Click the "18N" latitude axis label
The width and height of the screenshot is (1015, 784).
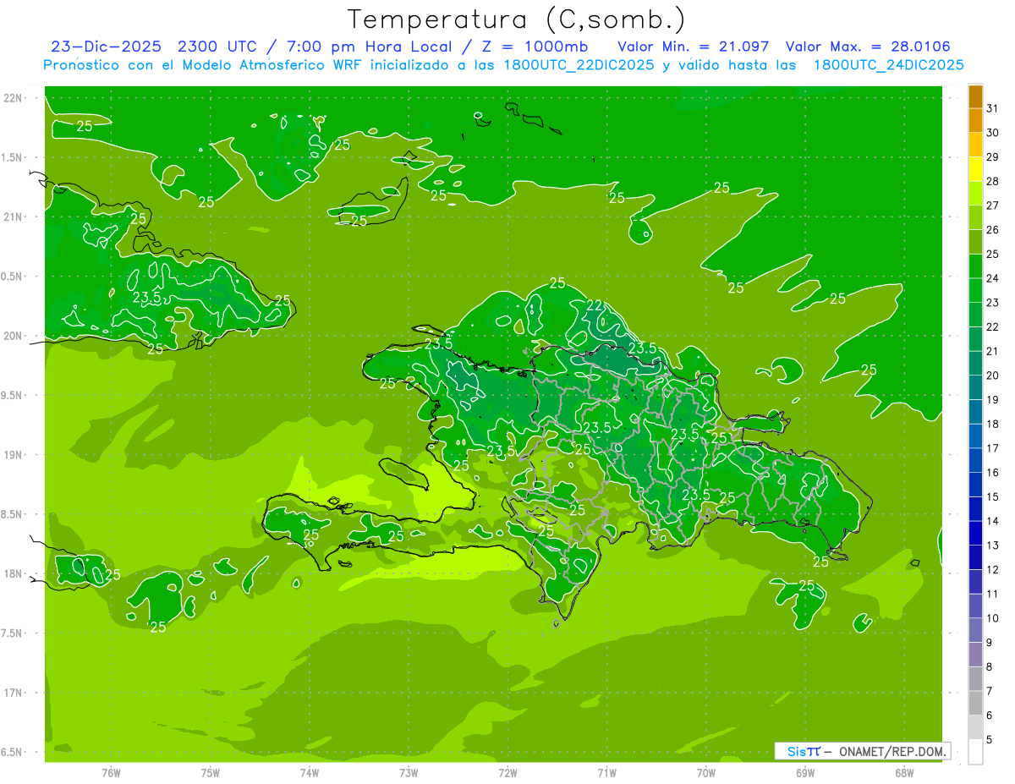13,574
